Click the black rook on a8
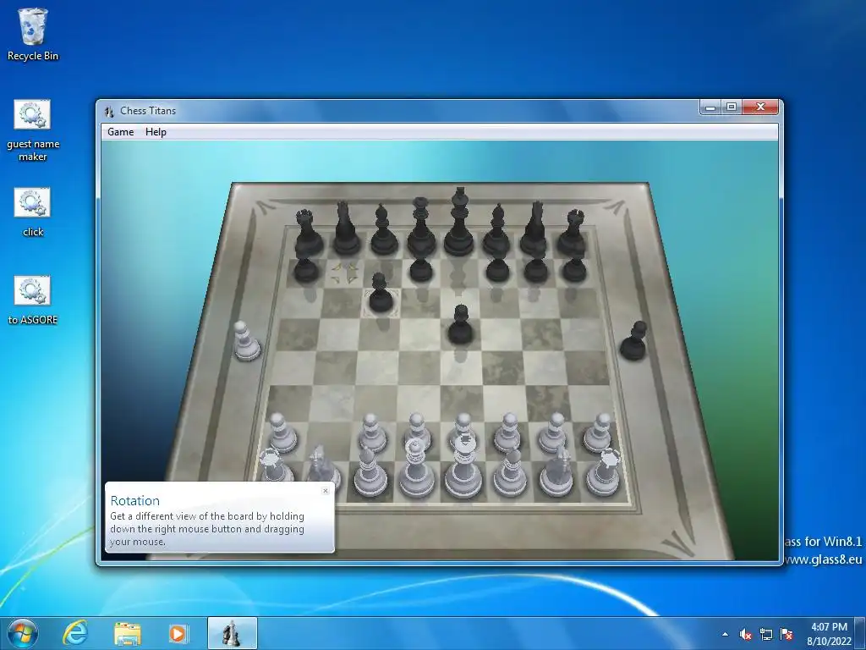This screenshot has width=866, height=650. click(x=308, y=232)
